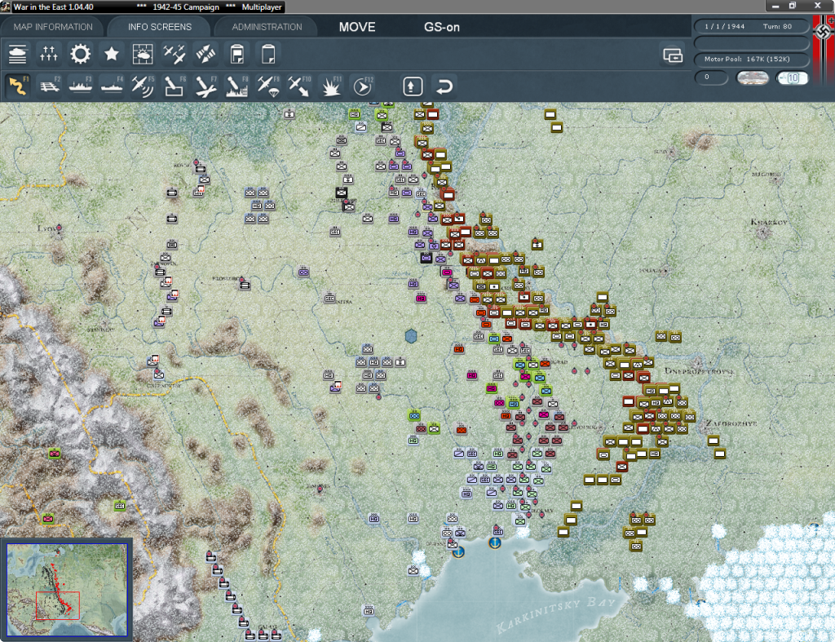Click the 0 value field
Image resolution: width=835 pixels, height=642 pixels.
pyautogui.click(x=711, y=77)
